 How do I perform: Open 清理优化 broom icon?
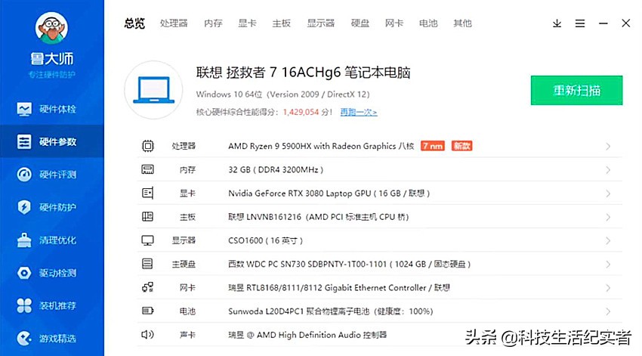(24, 240)
